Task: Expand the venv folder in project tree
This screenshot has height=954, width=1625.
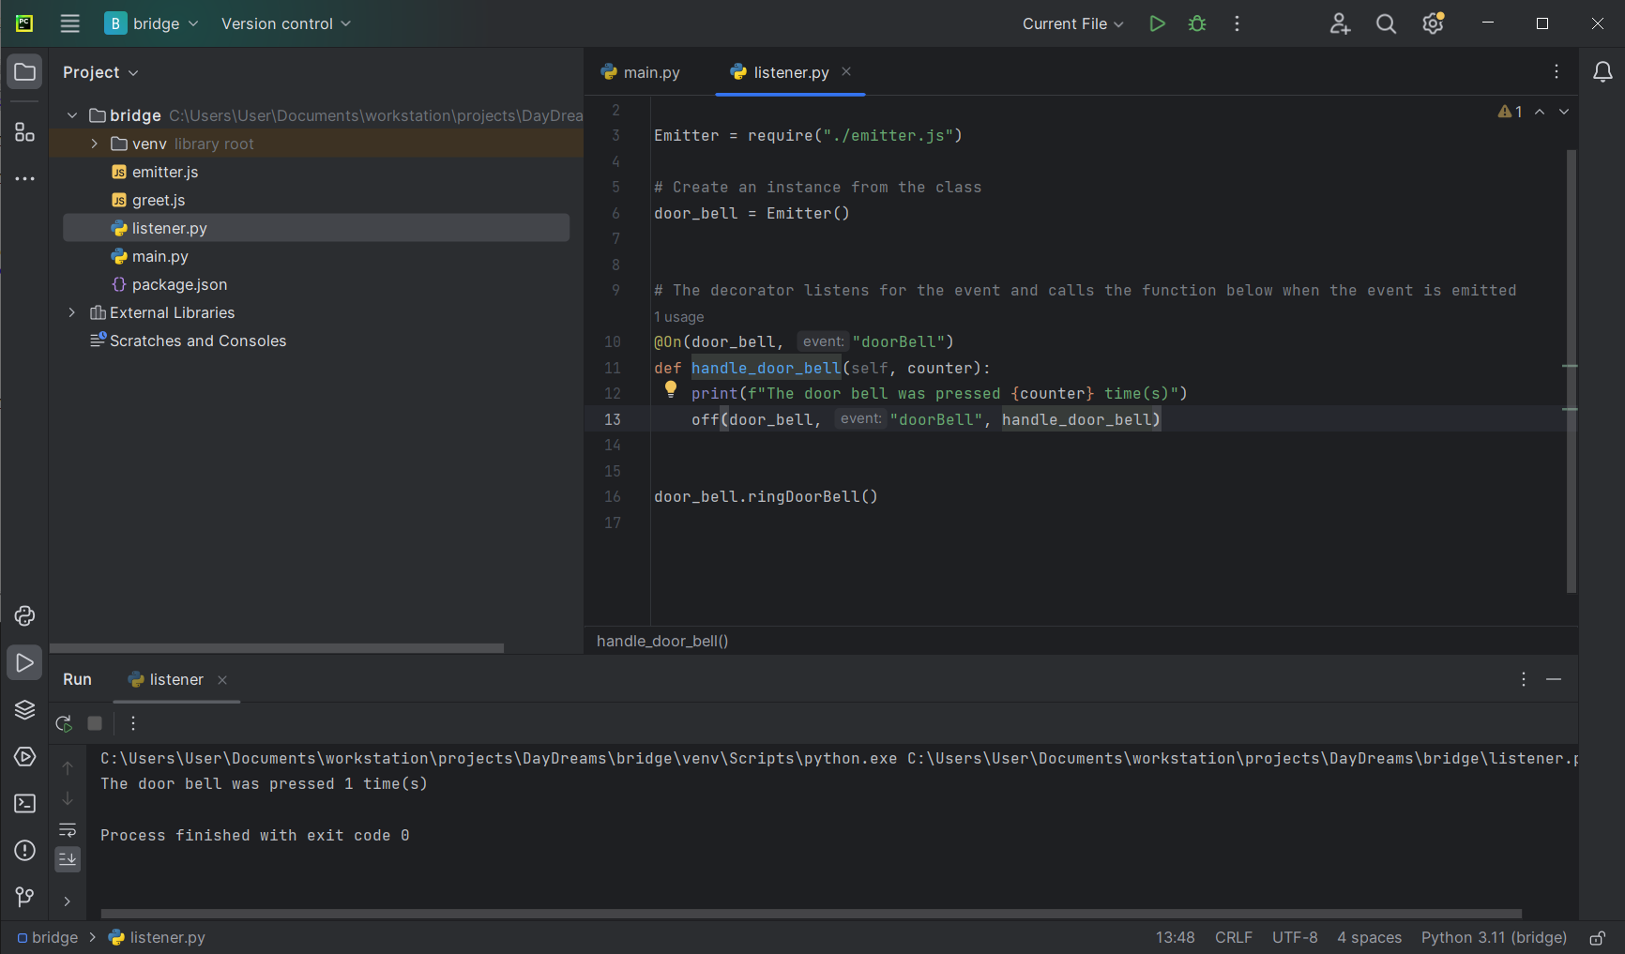Action: pyautogui.click(x=94, y=144)
